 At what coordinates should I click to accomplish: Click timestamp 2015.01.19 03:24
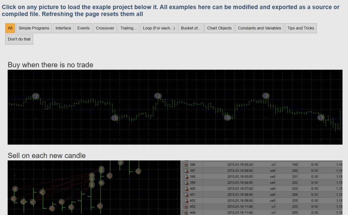(240, 165)
